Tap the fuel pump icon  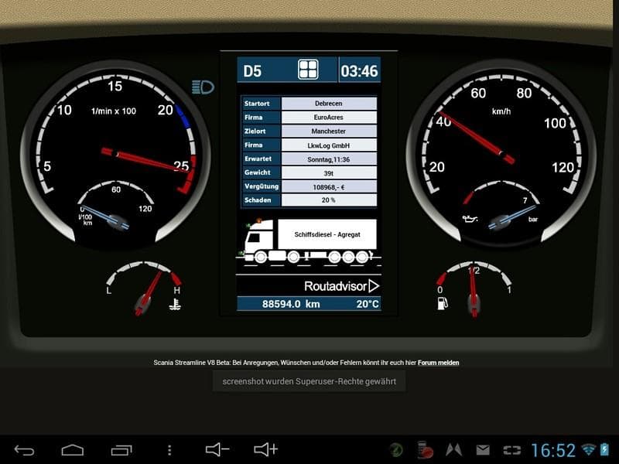(x=443, y=303)
